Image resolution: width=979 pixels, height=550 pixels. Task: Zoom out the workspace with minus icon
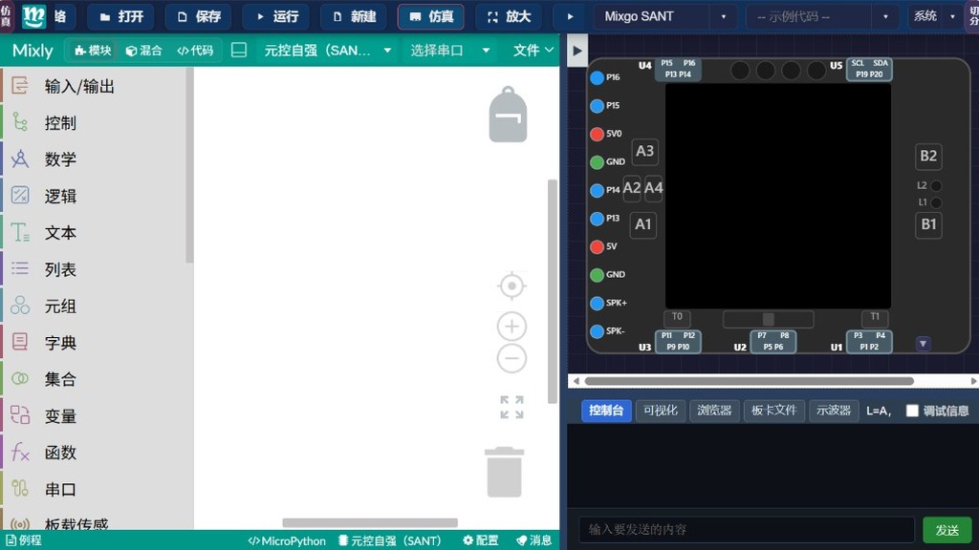click(511, 359)
